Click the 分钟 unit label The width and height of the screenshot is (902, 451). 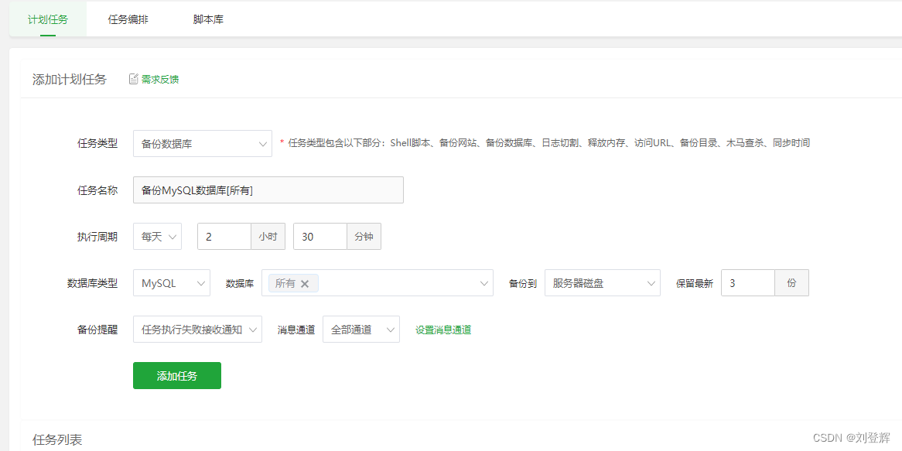click(x=364, y=237)
